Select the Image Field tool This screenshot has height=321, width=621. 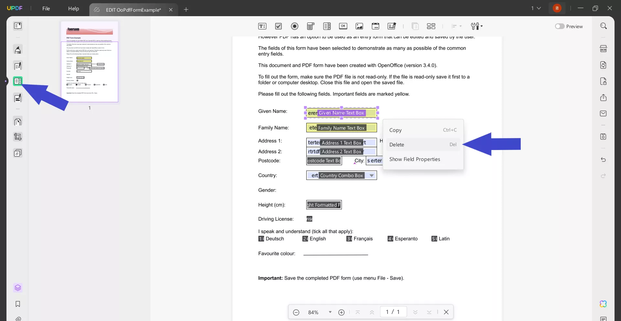359,26
